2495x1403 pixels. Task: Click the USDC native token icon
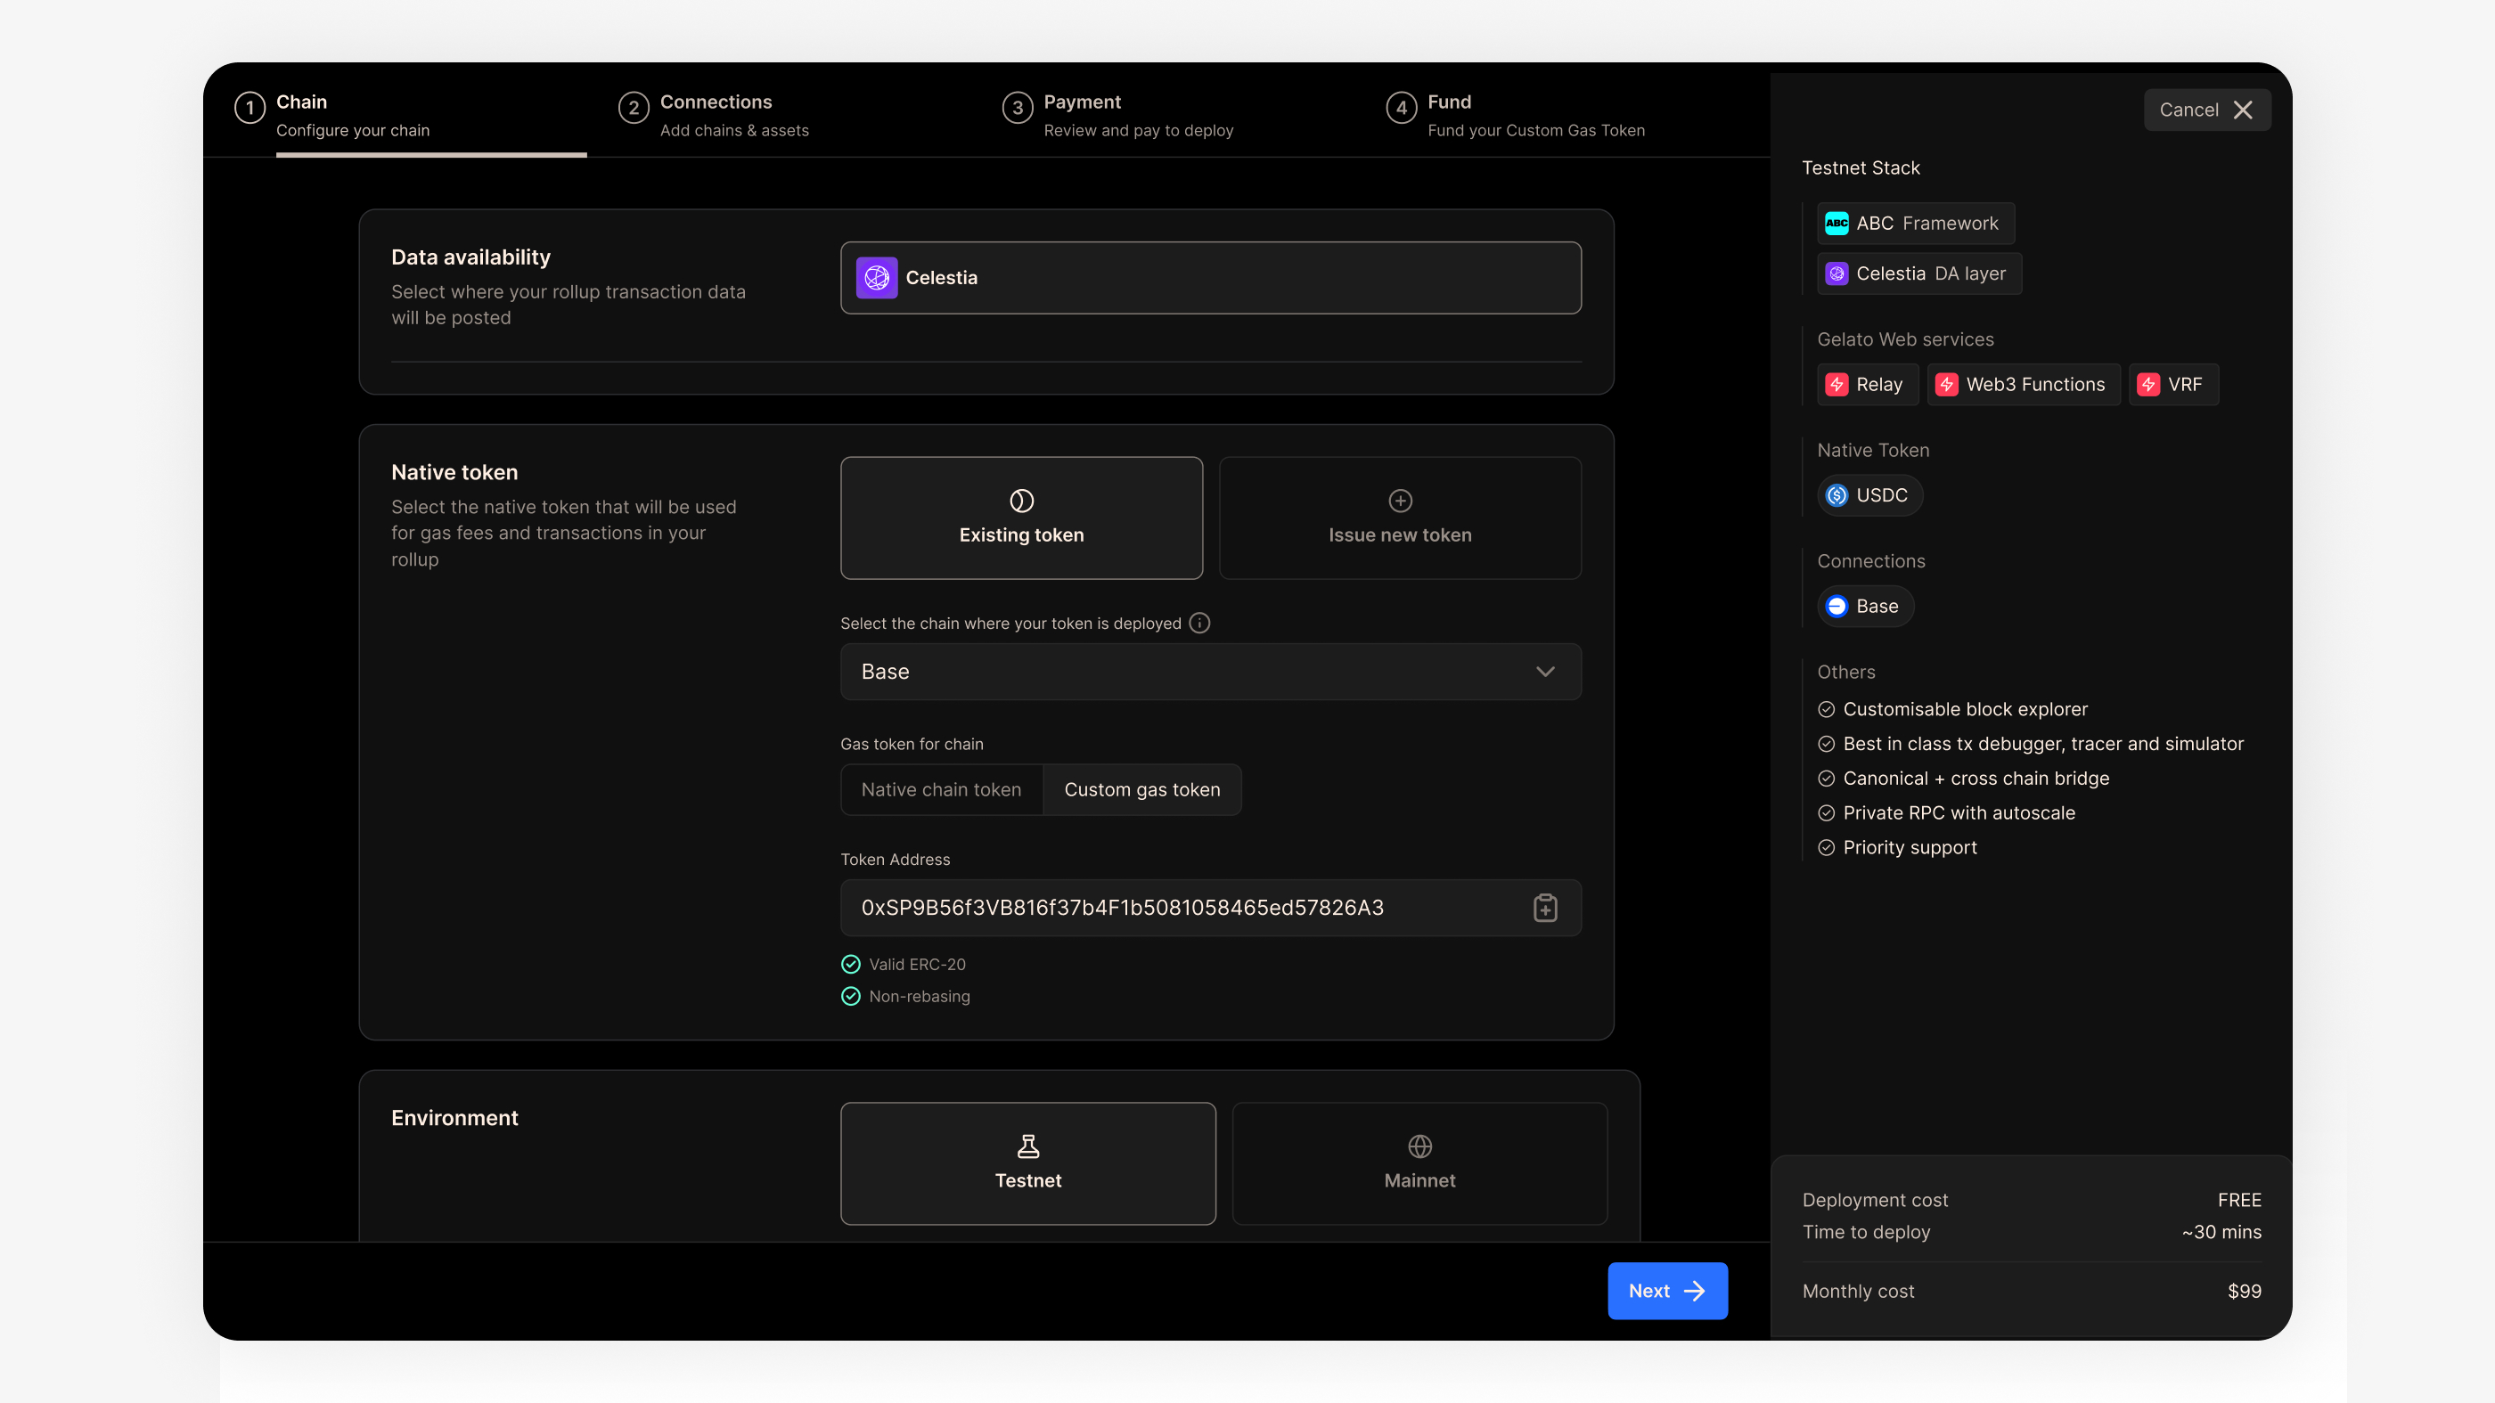point(1836,494)
